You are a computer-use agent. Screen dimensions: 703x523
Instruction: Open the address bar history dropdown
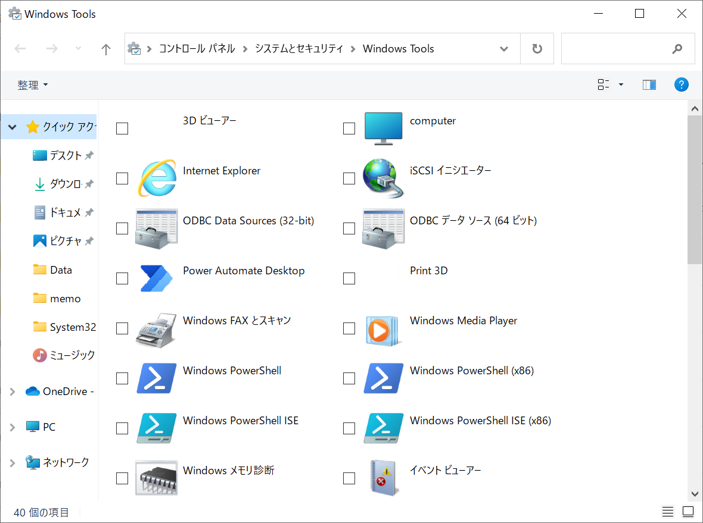click(504, 48)
